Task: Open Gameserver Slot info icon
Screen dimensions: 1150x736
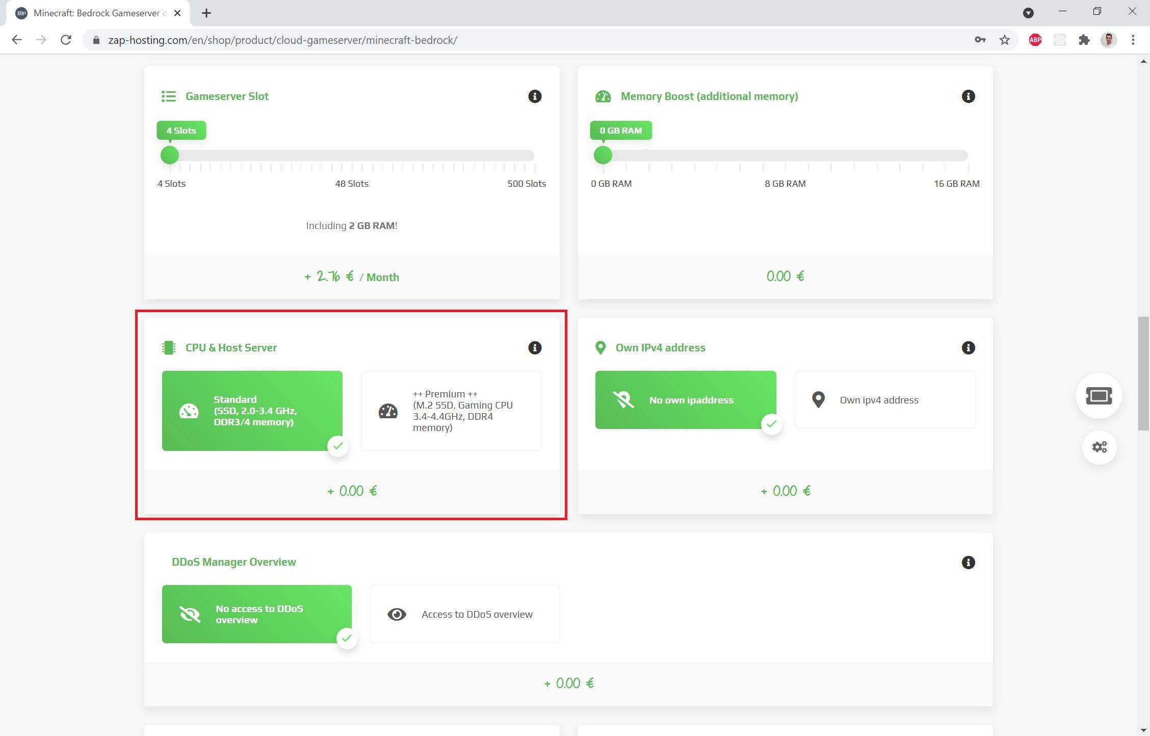Action: [534, 96]
